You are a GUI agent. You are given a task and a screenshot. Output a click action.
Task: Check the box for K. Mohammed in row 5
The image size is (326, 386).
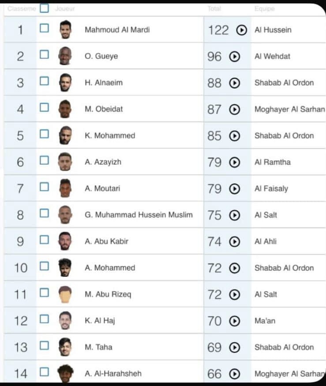click(44, 134)
